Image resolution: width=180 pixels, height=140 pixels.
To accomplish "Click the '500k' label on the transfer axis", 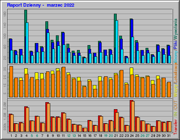I will (5, 127).
